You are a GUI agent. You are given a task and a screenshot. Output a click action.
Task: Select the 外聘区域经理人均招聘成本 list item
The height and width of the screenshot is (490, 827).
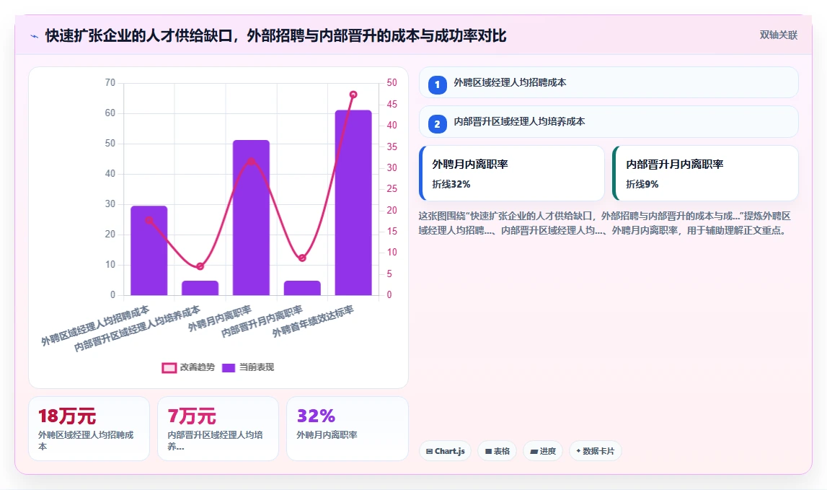[x=609, y=82]
